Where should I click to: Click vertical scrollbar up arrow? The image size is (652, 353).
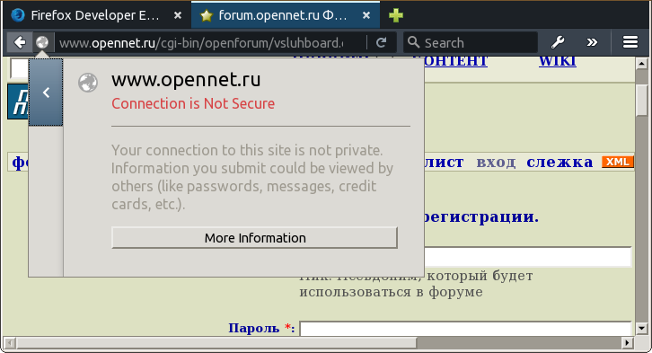(641, 64)
